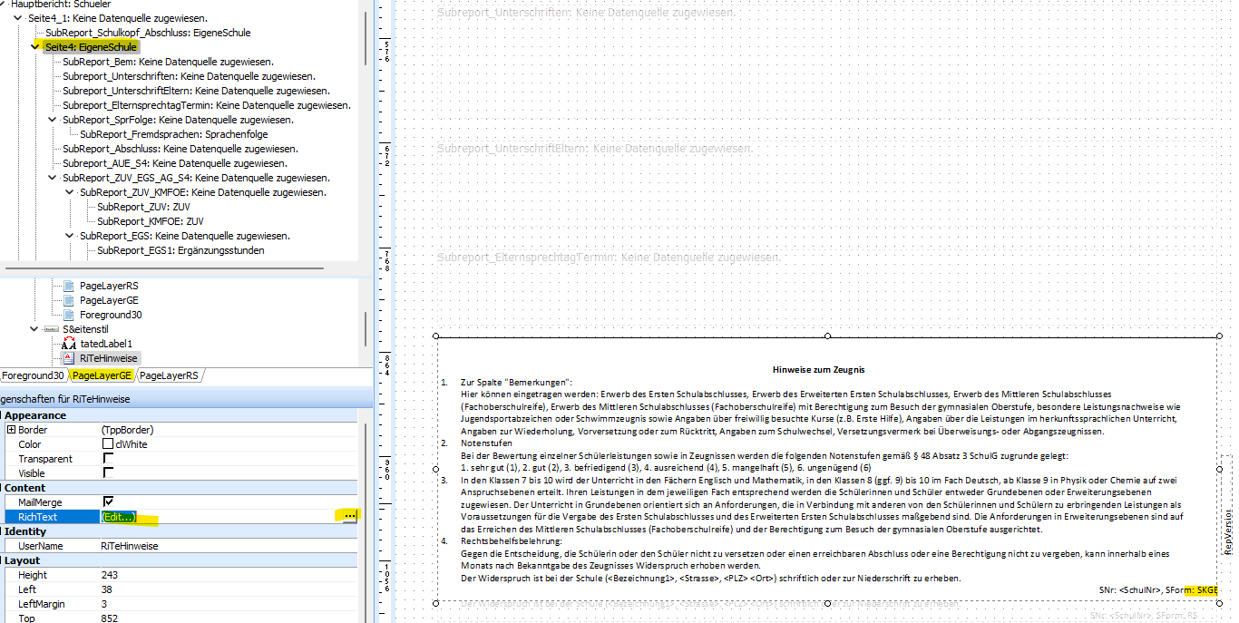Select SubReport_Fremdsprachen: Sprachenfolge tree row
Screen dimensions: 1239x623
tap(173, 134)
